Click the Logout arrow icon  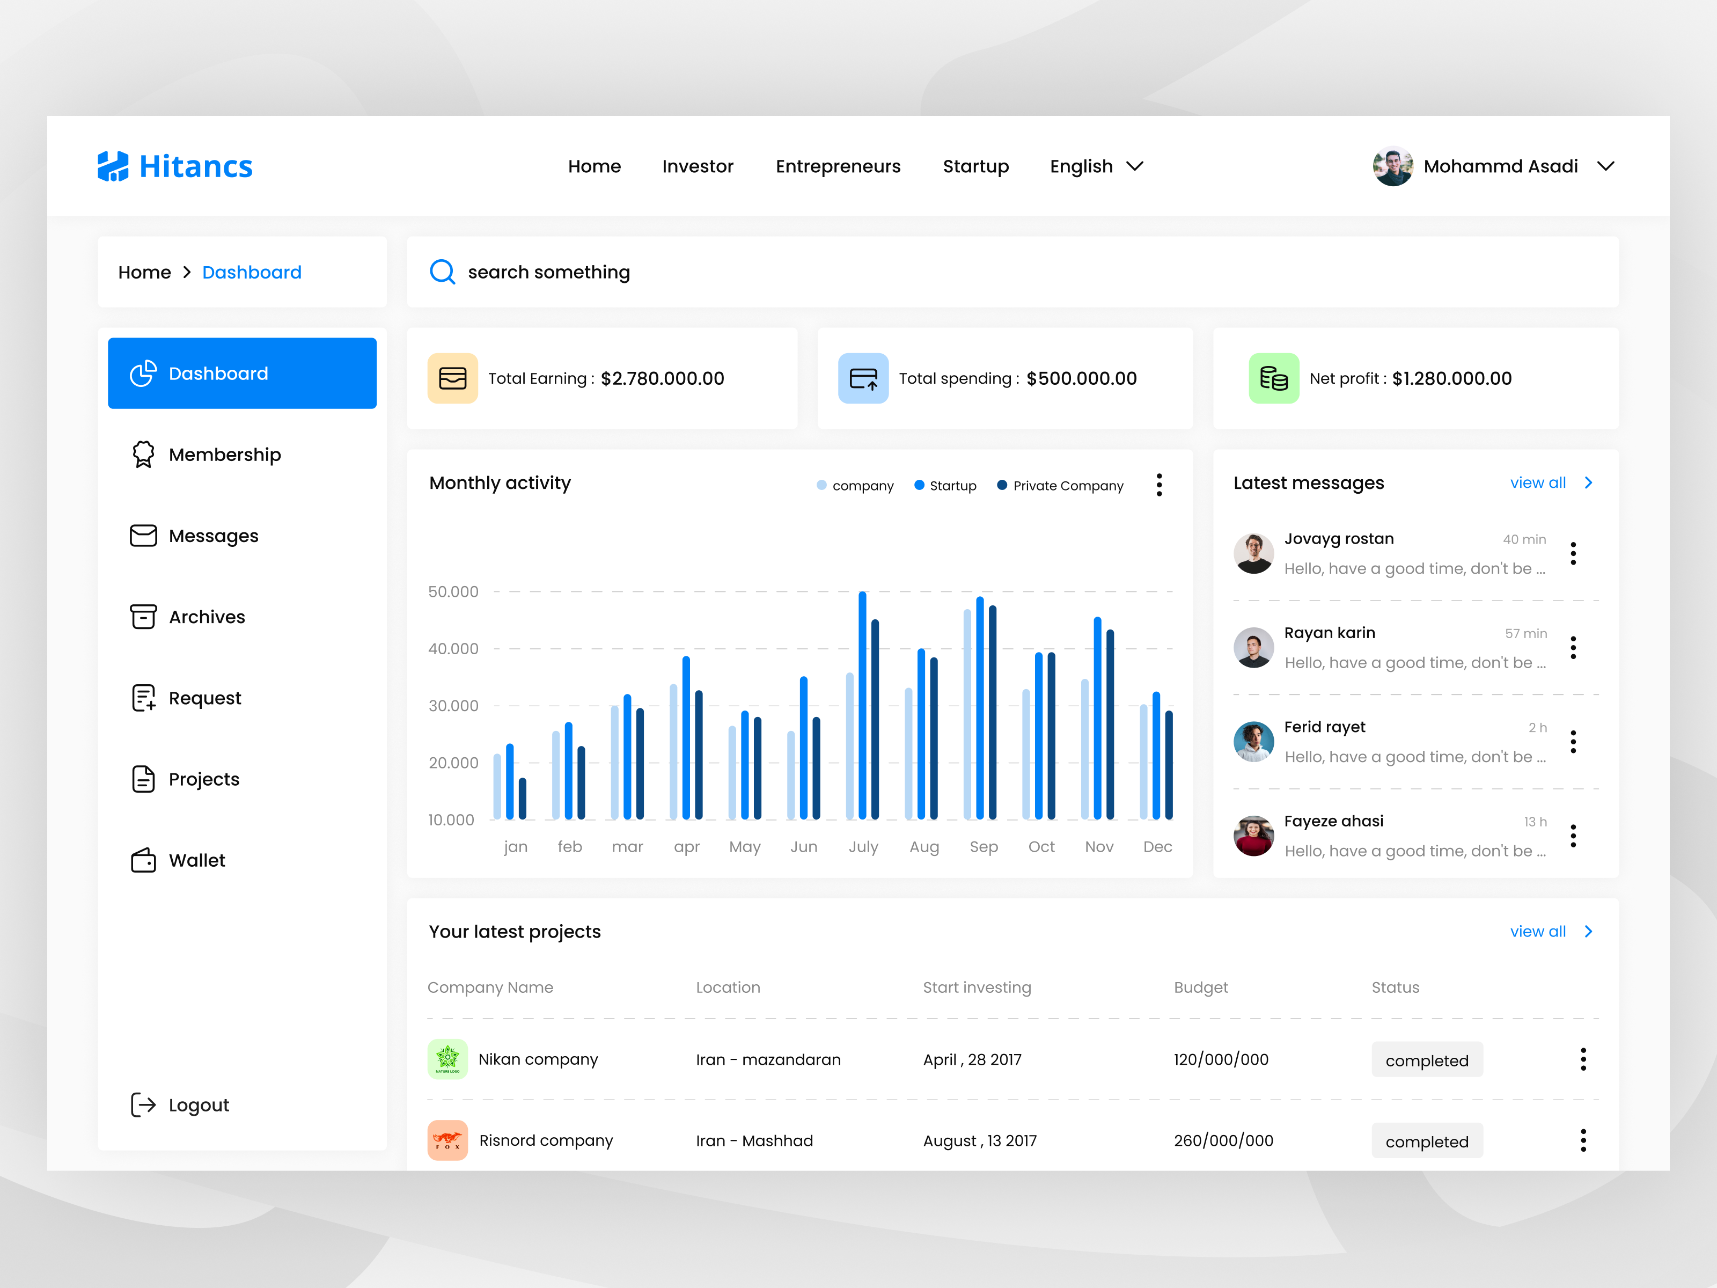144,1104
